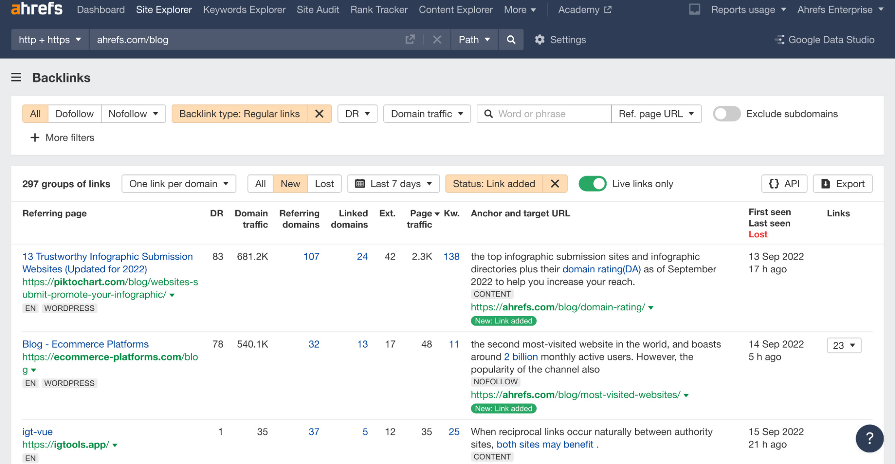Open target URL via external link icon
The height and width of the screenshot is (464, 895).
(410, 39)
